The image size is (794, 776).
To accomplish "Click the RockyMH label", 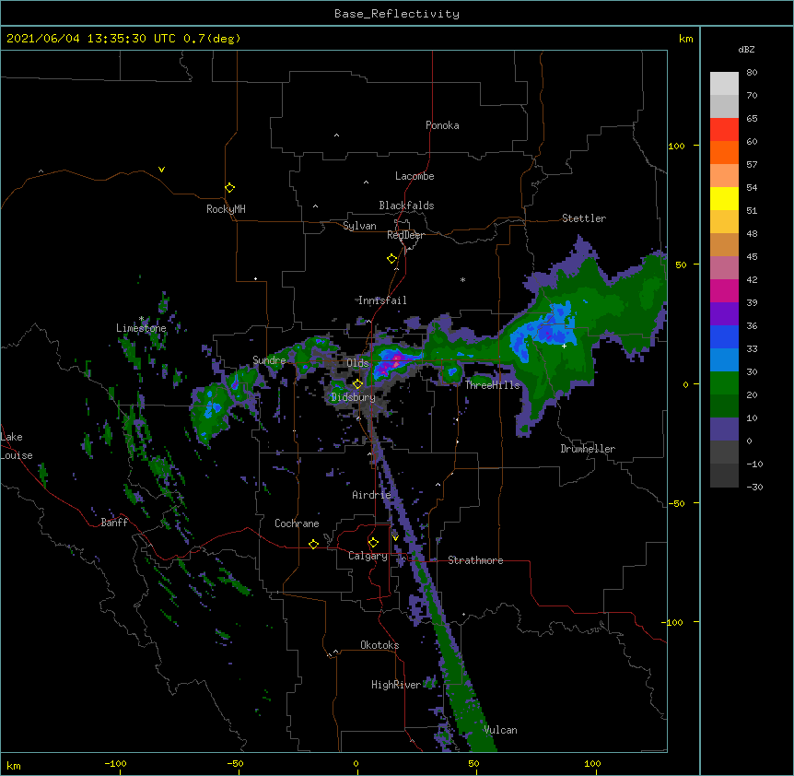I will pos(226,209).
